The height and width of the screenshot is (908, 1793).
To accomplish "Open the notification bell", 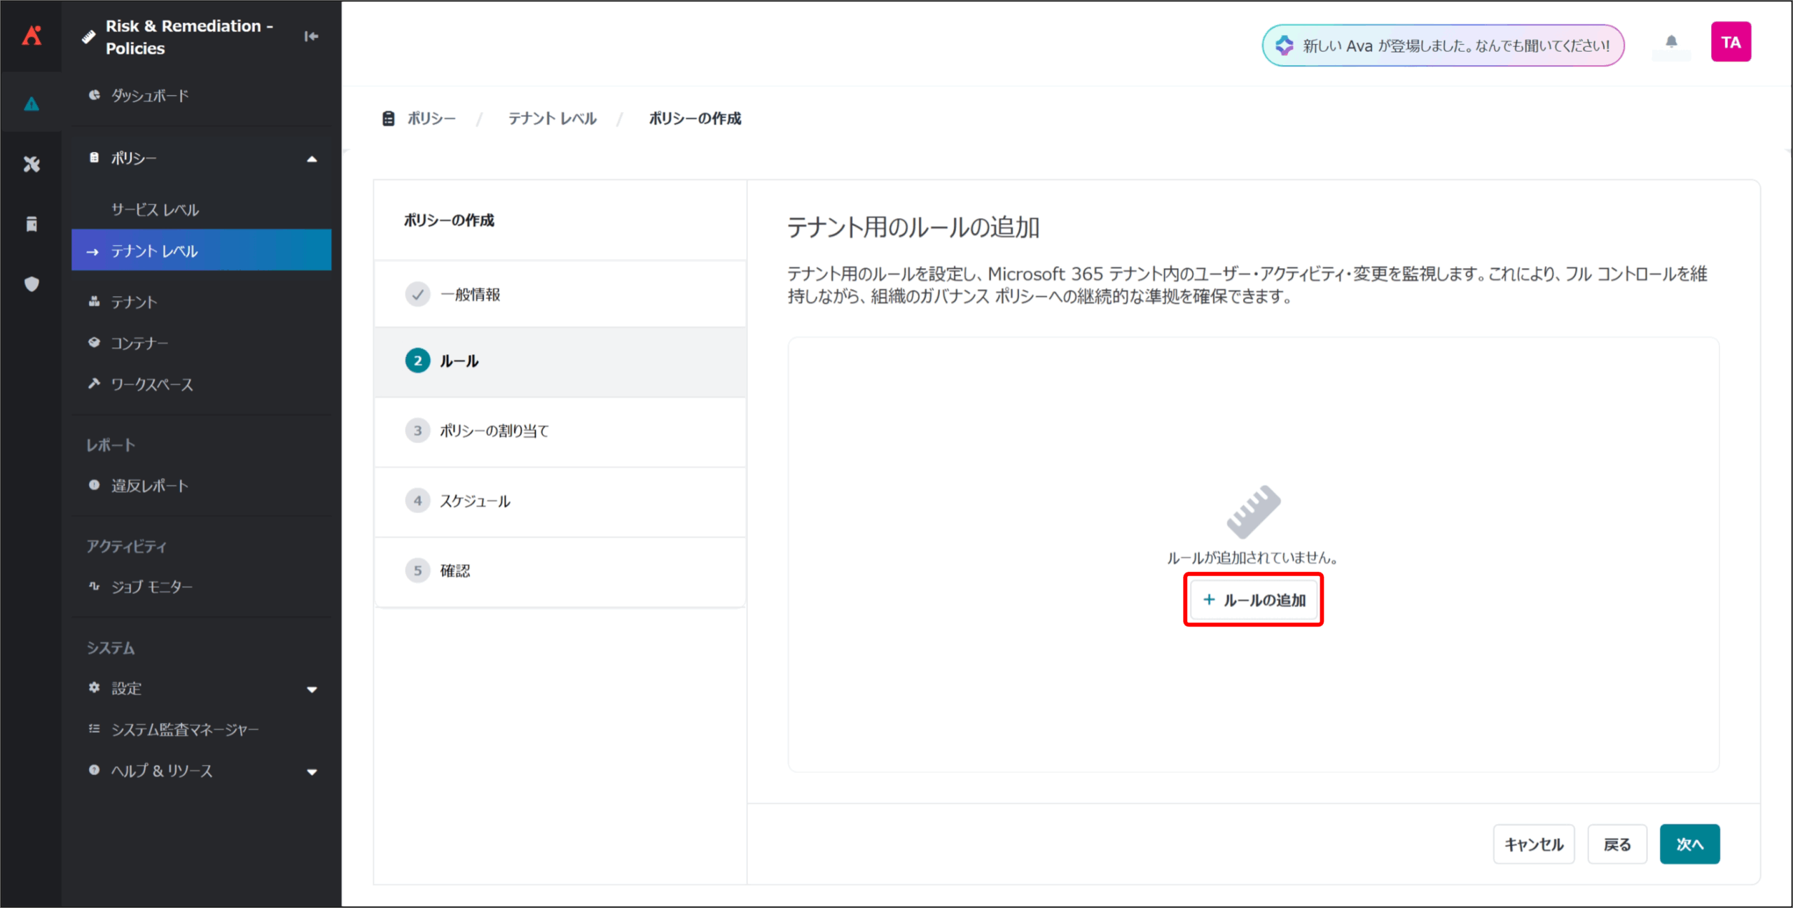I will [1671, 42].
